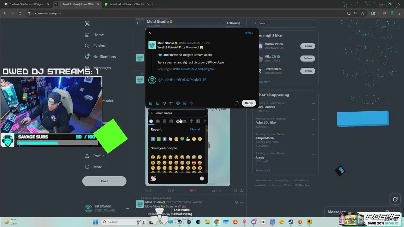Open Notifications in X sidebar
This screenshot has height=227, width=404.
click(100, 57)
